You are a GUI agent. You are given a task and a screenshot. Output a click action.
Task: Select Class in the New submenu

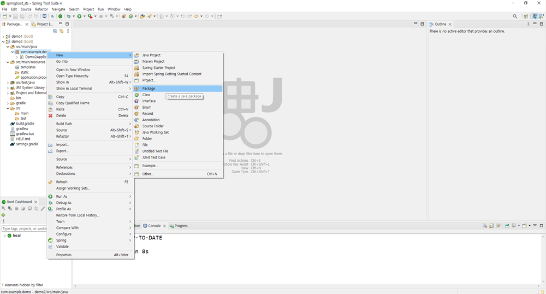tap(178, 95)
